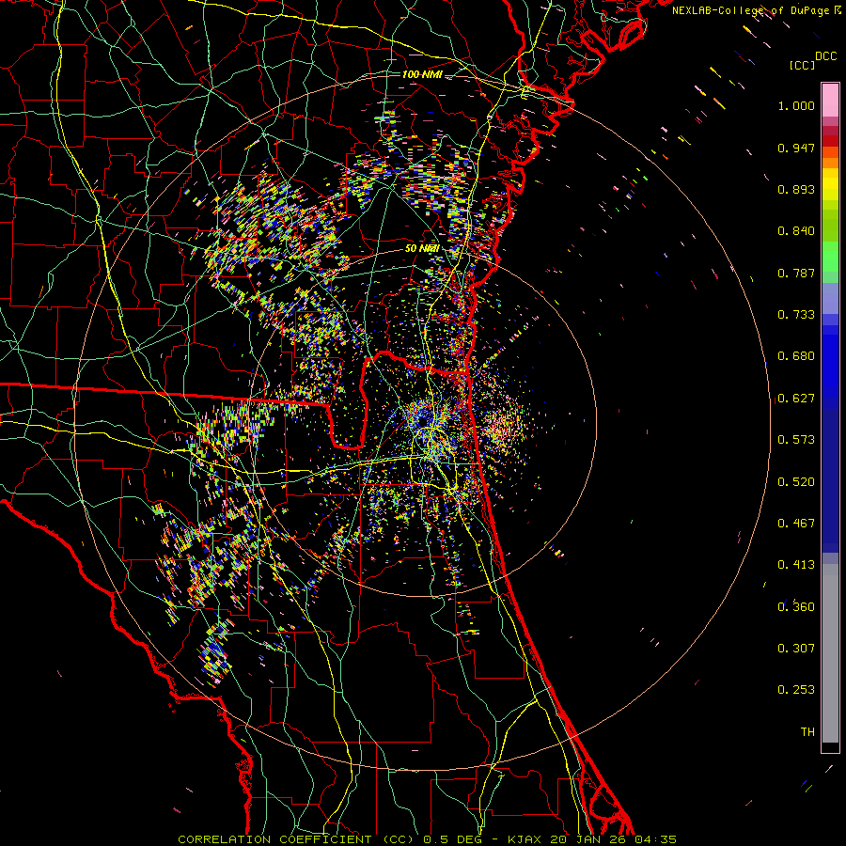Click the KJAX station identifier
Viewport: 846px width, 846px height.
point(524,839)
